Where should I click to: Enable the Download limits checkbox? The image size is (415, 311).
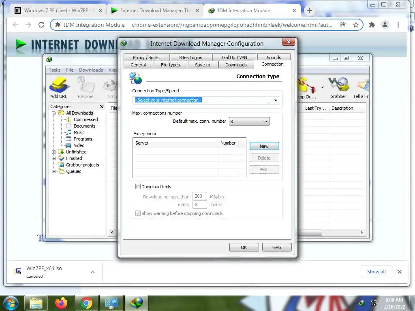138,186
